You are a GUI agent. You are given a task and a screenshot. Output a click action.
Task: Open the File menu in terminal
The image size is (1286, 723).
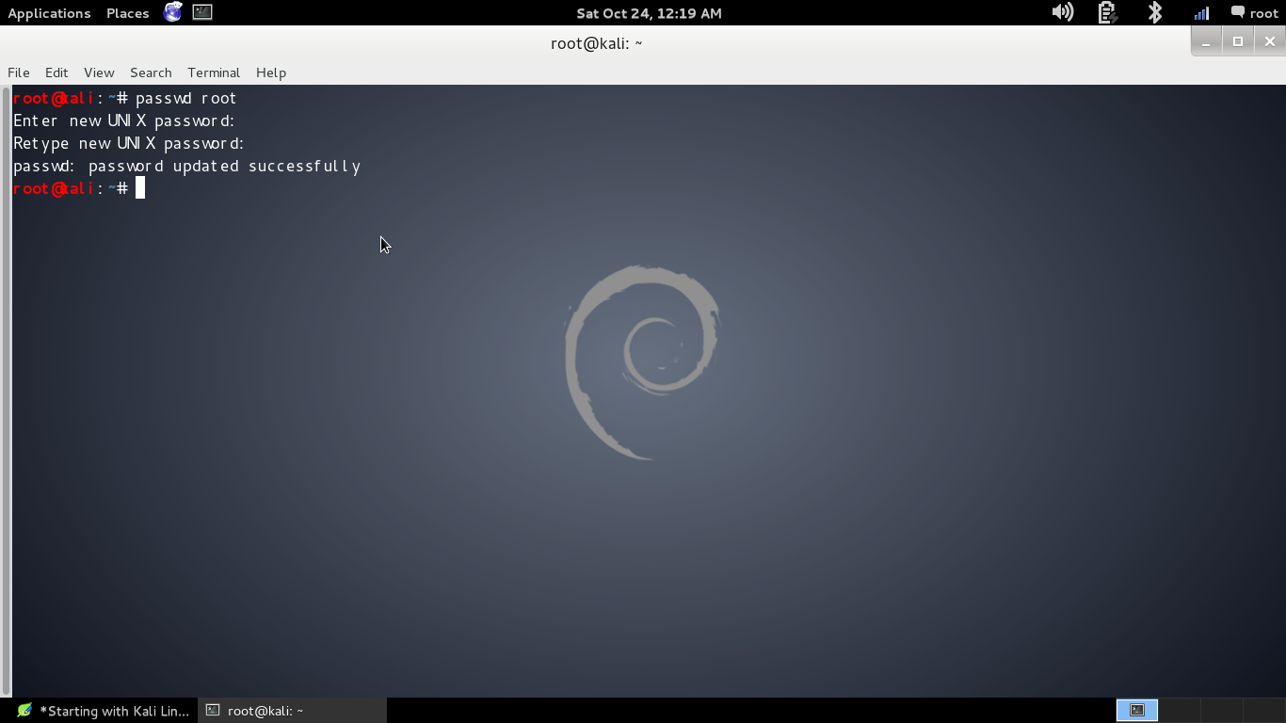pos(19,72)
